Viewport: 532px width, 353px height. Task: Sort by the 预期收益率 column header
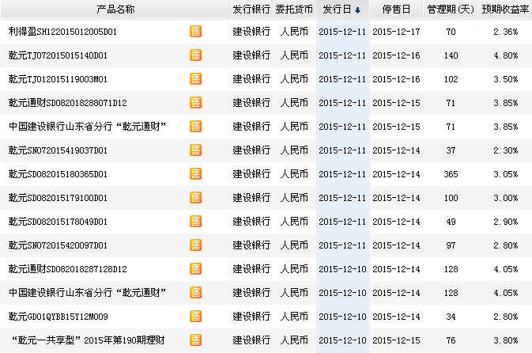coord(505,9)
